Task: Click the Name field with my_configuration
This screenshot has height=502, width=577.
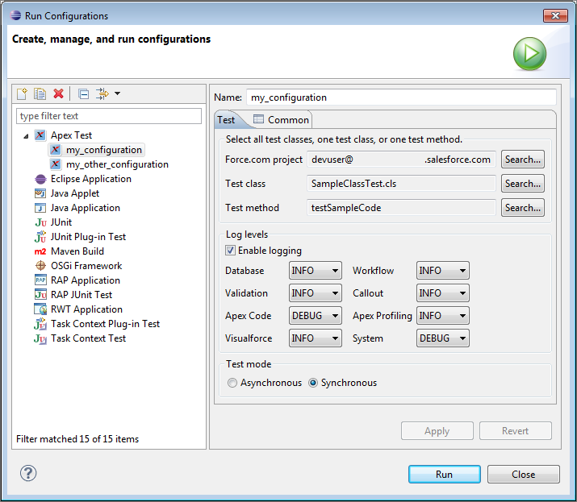Action: (x=401, y=97)
